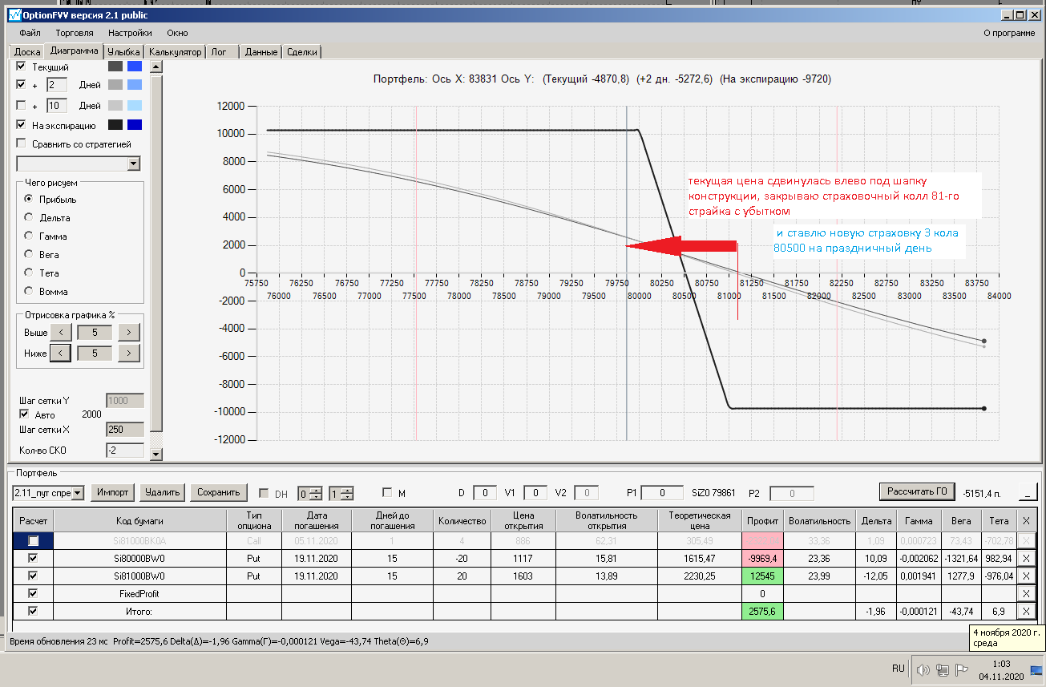Select the 'Дельта' radio button
Viewport: 1046px width, 687px height.
(30, 217)
